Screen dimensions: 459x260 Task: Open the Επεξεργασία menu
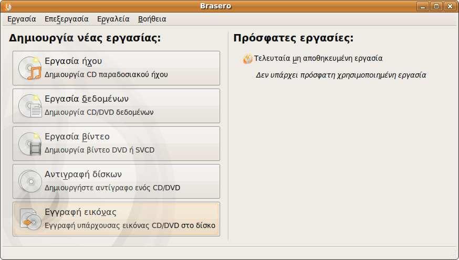coord(67,19)
